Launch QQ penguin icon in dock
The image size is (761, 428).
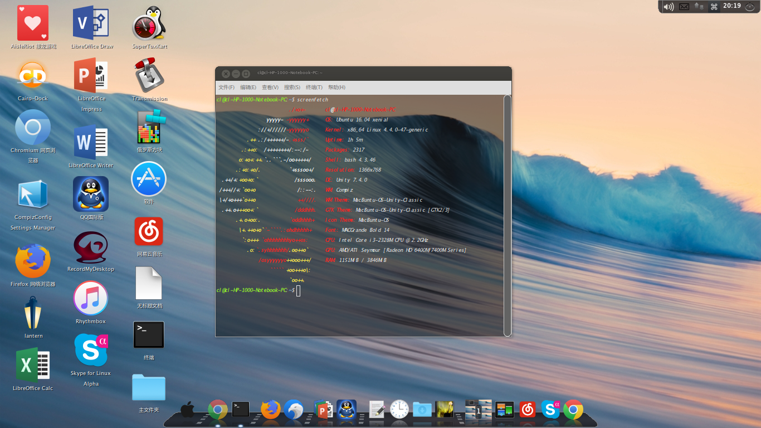(x=347, y=410)
